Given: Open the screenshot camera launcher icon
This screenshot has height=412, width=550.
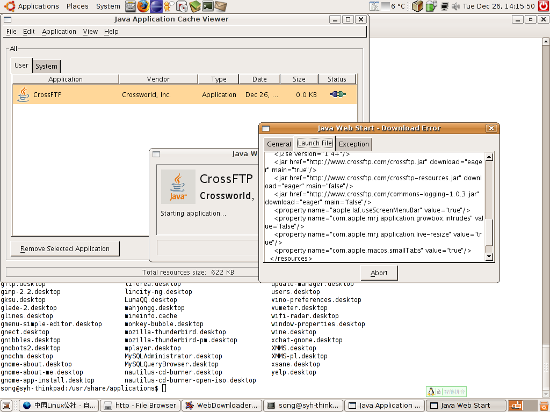Looking at the screenshot, I should [182, 6].
